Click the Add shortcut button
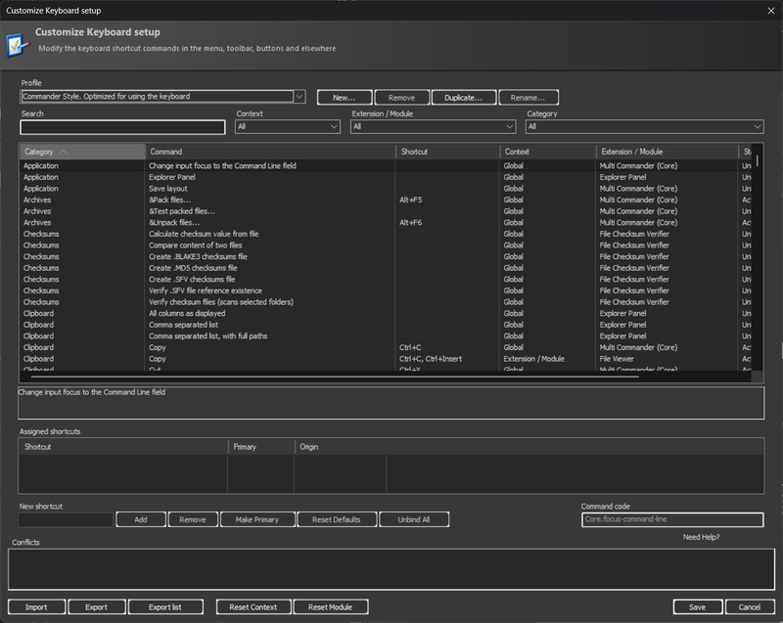 (x=141, y=519)
